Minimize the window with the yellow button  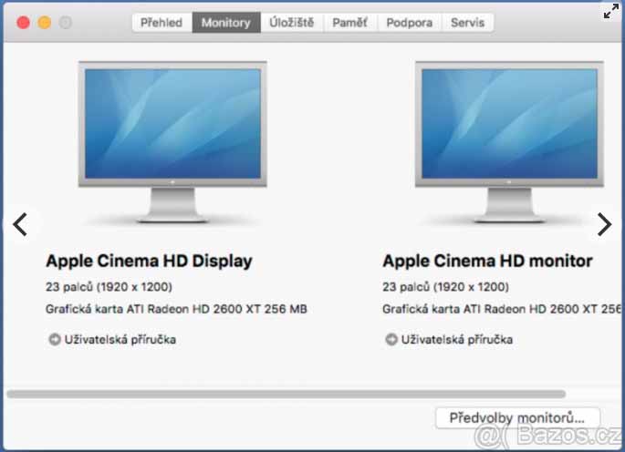click(x=44, y=22)
